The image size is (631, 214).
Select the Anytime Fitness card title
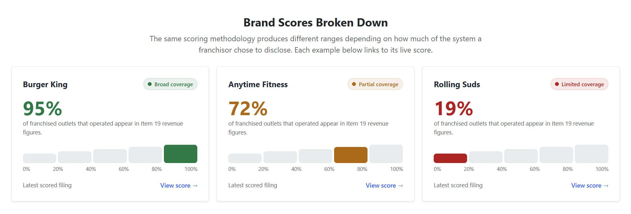tap(258, 85)
